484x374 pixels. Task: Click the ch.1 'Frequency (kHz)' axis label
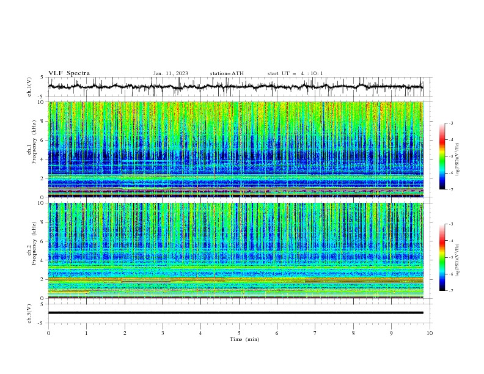[x=34, y=142]
